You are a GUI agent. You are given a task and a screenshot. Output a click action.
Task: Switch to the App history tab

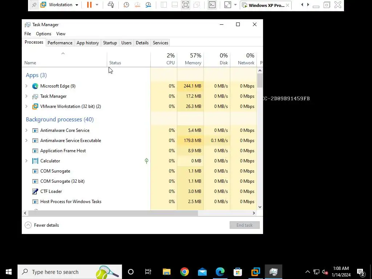(x=88, y=43)
